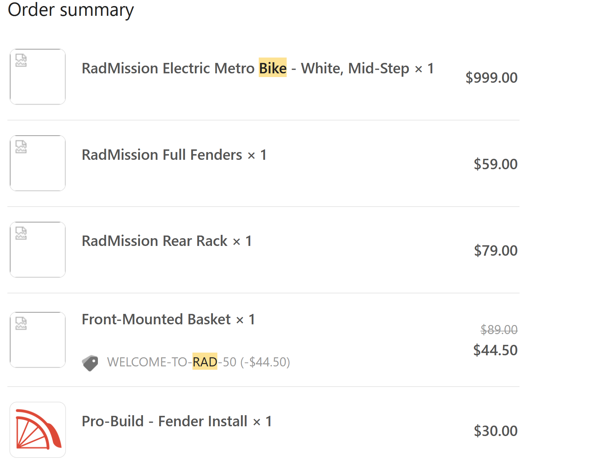This screenshot has width=609, height=469.
Task: Click the Order summary heading
Action: 71,10
